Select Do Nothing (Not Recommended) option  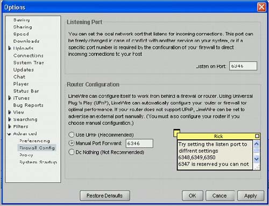[72, 152]
